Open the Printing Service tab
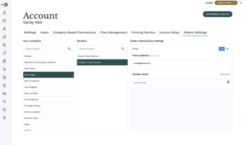Screen dimensions: 245x145 (x=143, y=33)
